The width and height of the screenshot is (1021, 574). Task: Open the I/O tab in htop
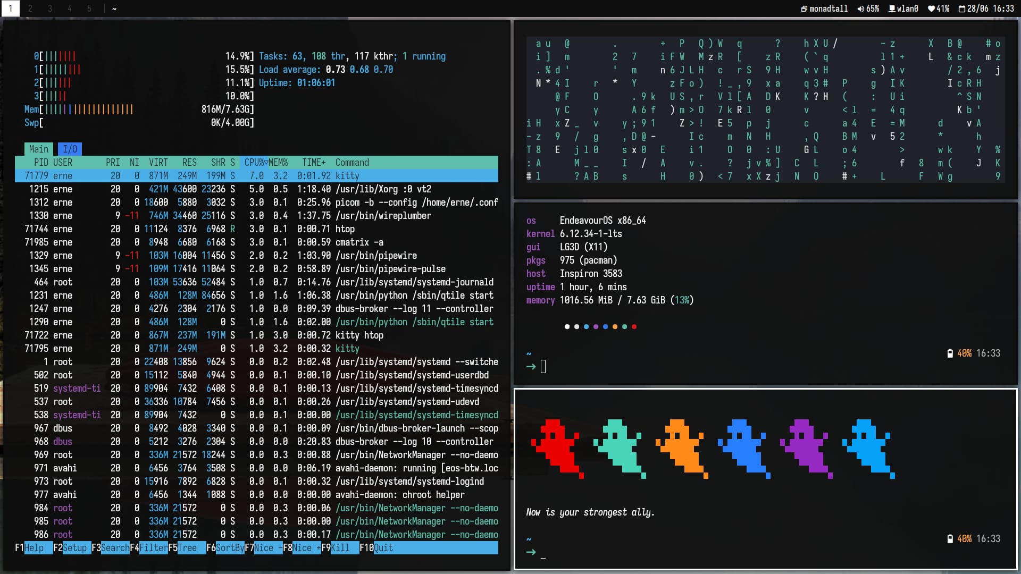pos(70,149)
